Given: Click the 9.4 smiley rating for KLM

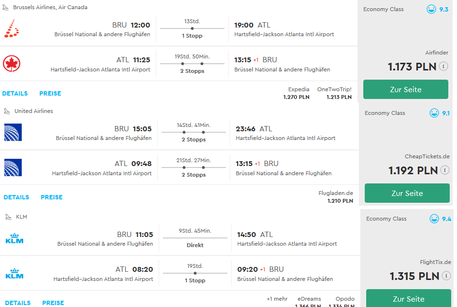Looking at the screenshot, I should pyautogui.click(x=434, y=219).
